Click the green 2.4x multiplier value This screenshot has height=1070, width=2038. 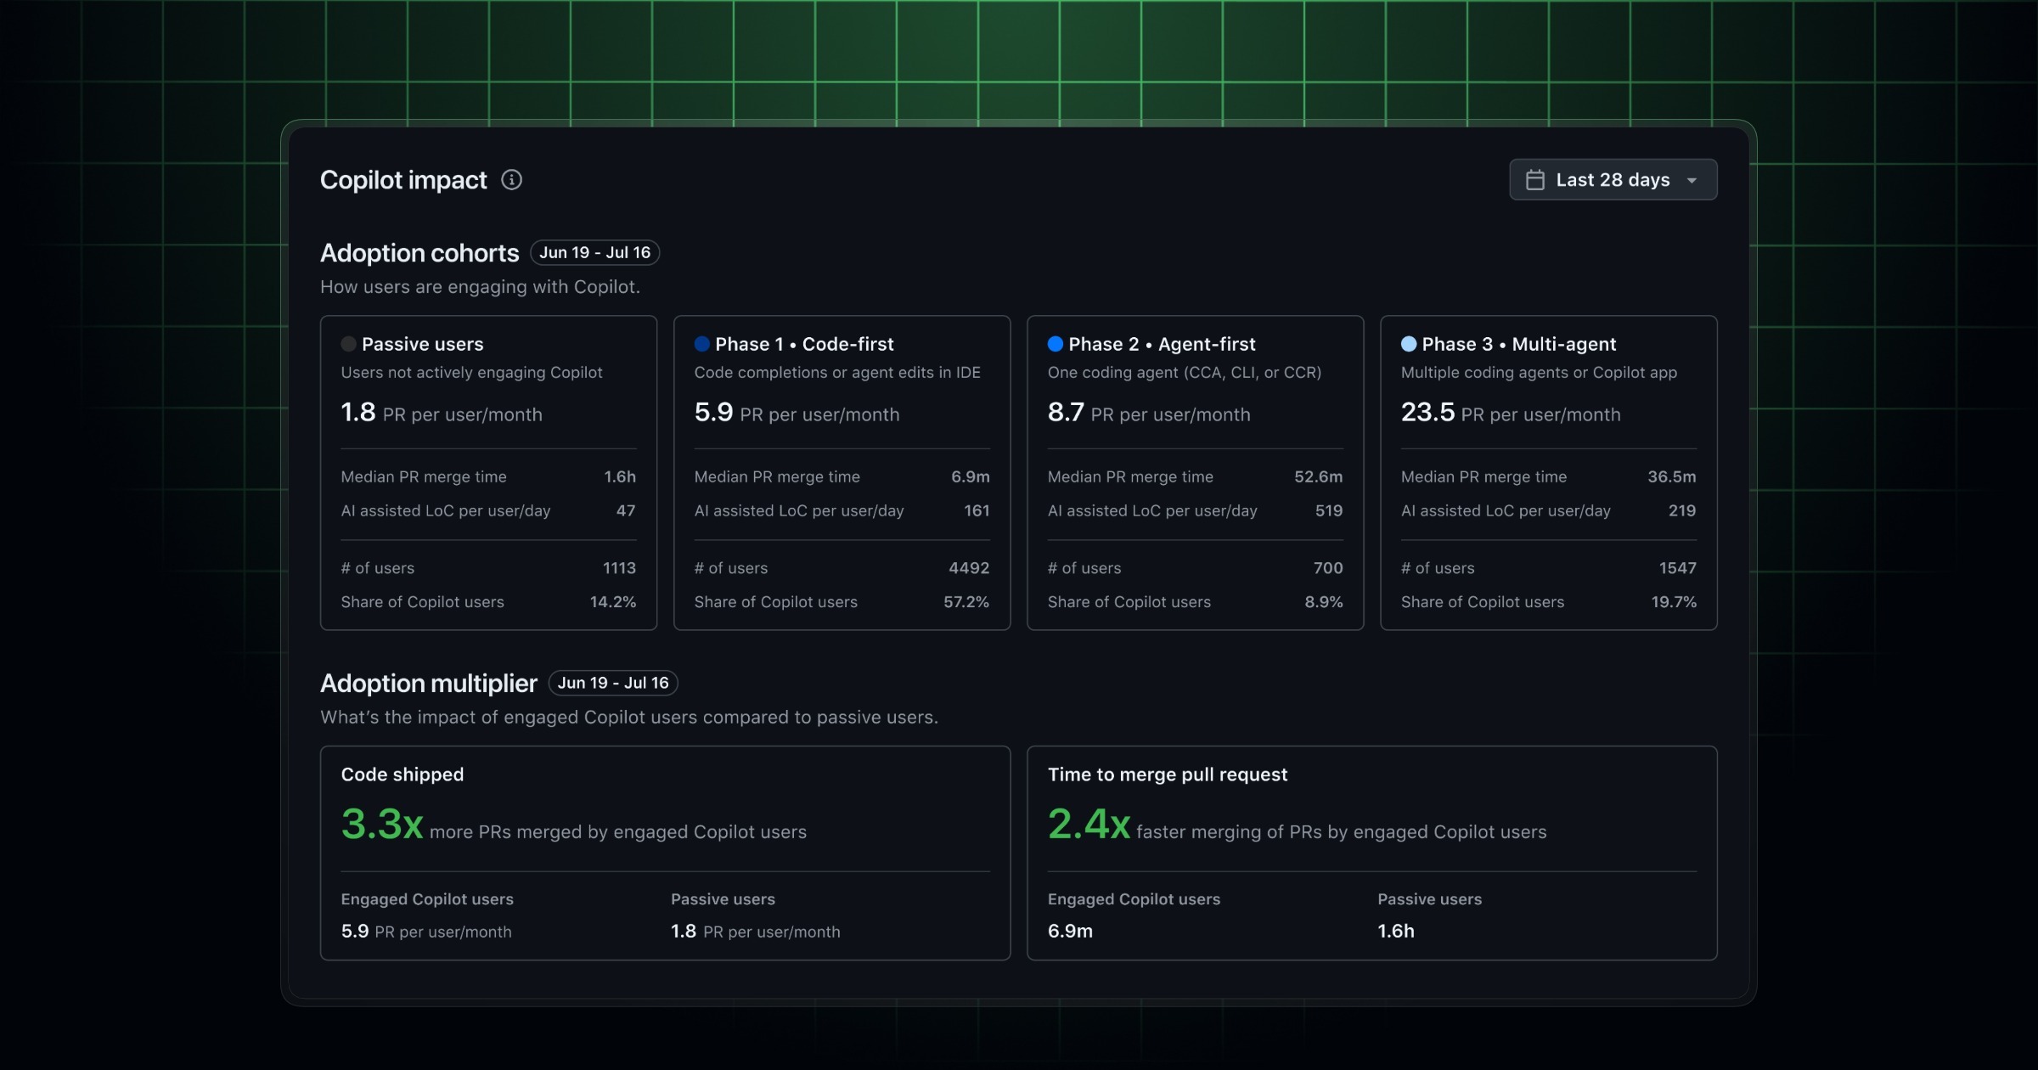(1089, 825)
